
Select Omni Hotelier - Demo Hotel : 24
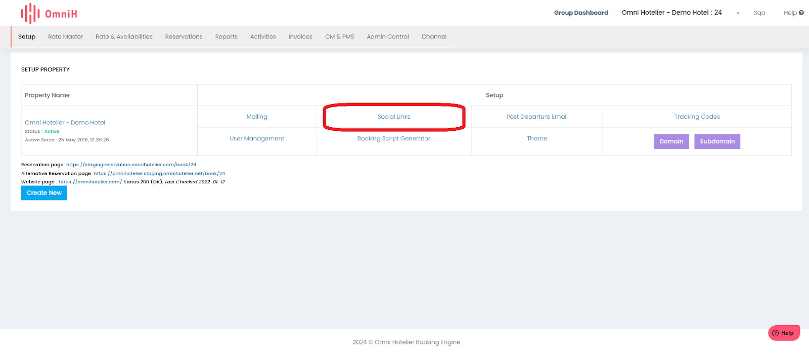point(671,13)
